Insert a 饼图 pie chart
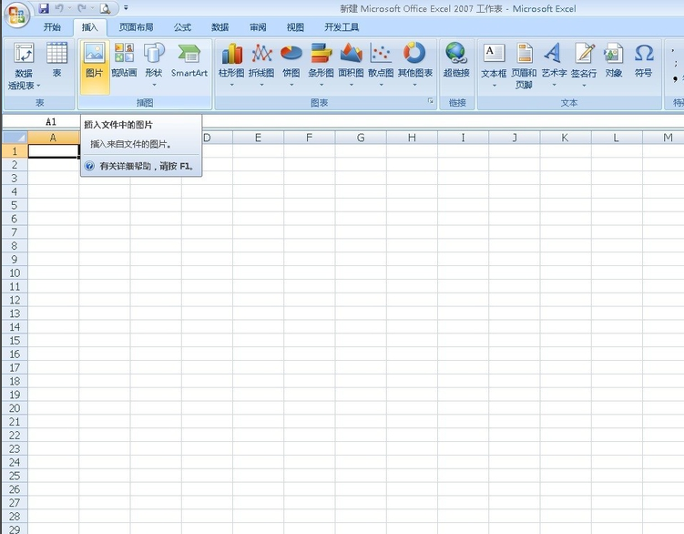684x534 pixels. pos(291,65)
